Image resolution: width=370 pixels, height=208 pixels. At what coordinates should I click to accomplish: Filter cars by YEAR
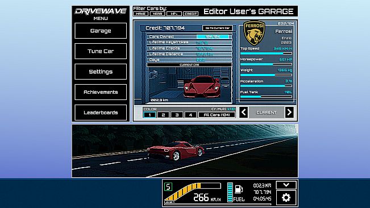[x=157, y=14]
